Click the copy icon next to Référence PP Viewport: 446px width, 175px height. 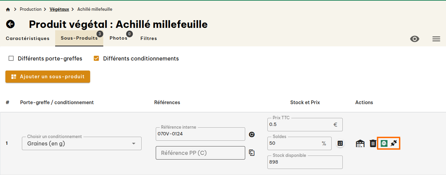252,153
